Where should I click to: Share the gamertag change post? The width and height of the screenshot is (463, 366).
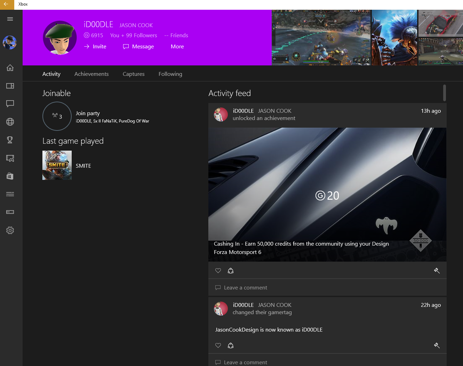point(230,345)
